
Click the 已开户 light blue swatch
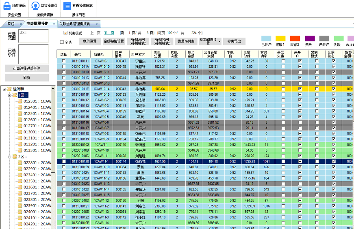point(266,39)
